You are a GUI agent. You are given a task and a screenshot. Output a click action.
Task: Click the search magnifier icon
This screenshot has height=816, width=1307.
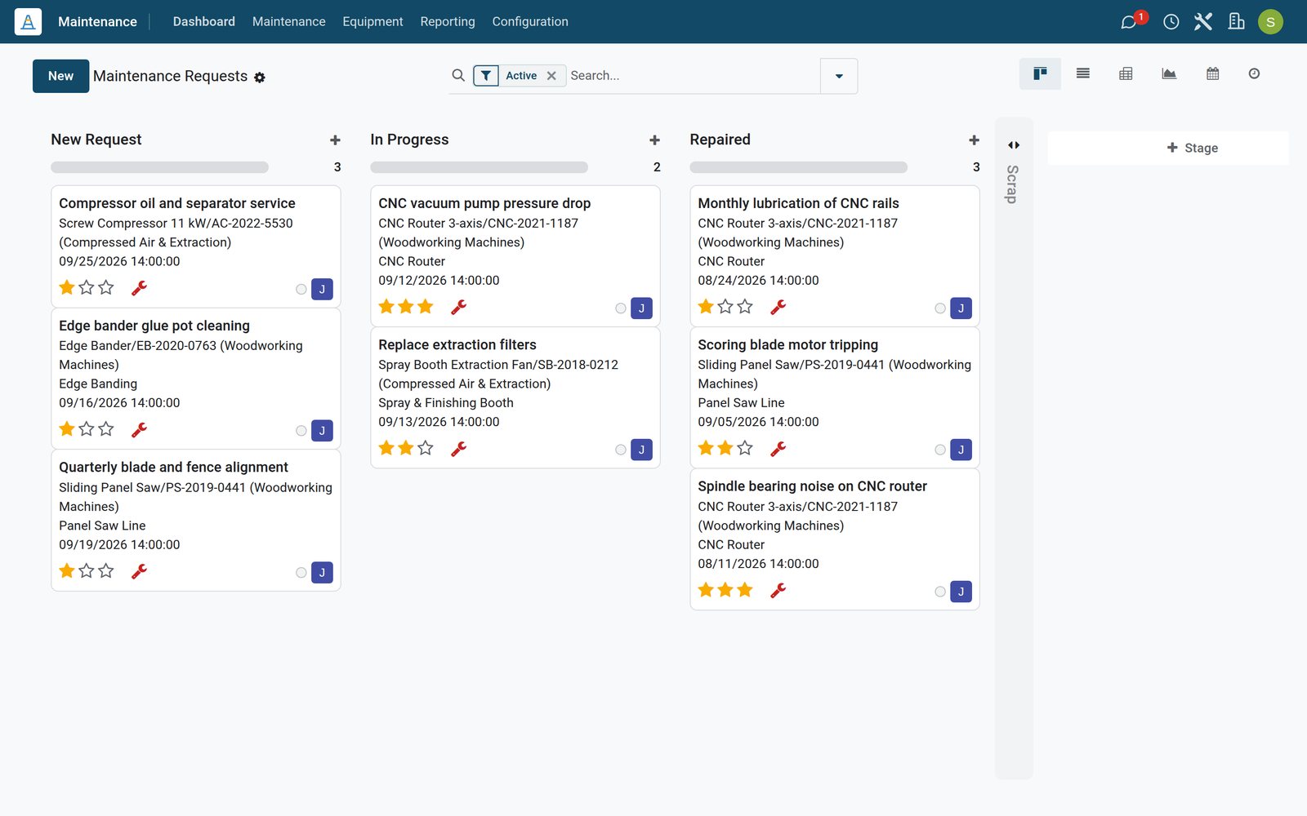(458, 75)
